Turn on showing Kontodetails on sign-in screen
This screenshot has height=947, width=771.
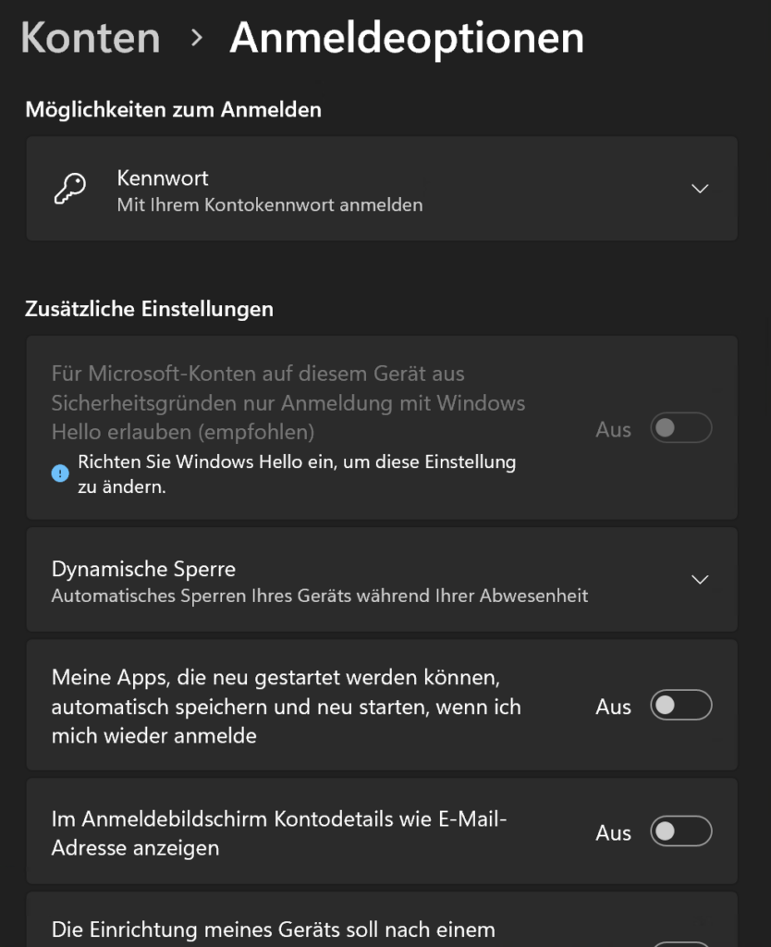[x=681, y=832]
